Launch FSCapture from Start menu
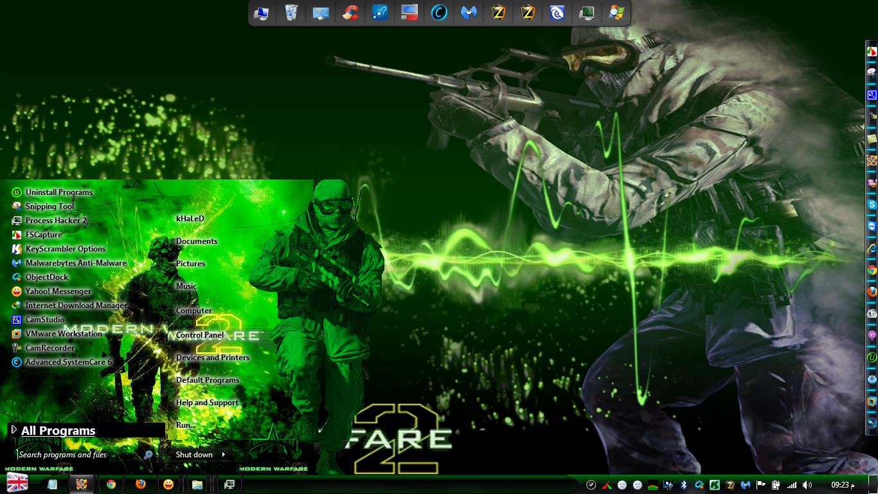The width and height of the screenshot is (878, 494). pyautogui.click(x=37, y=235)
